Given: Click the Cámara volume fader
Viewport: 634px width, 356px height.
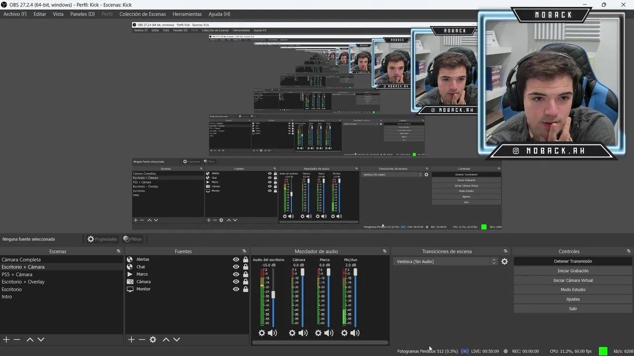Looking at the screenshot, I should pyautogui.click(x=303, y=272).
